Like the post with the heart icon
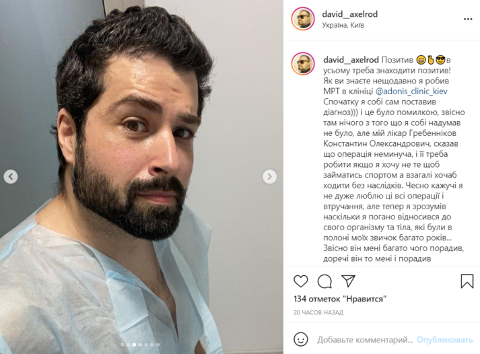480x354 pixels. [301, 281]
